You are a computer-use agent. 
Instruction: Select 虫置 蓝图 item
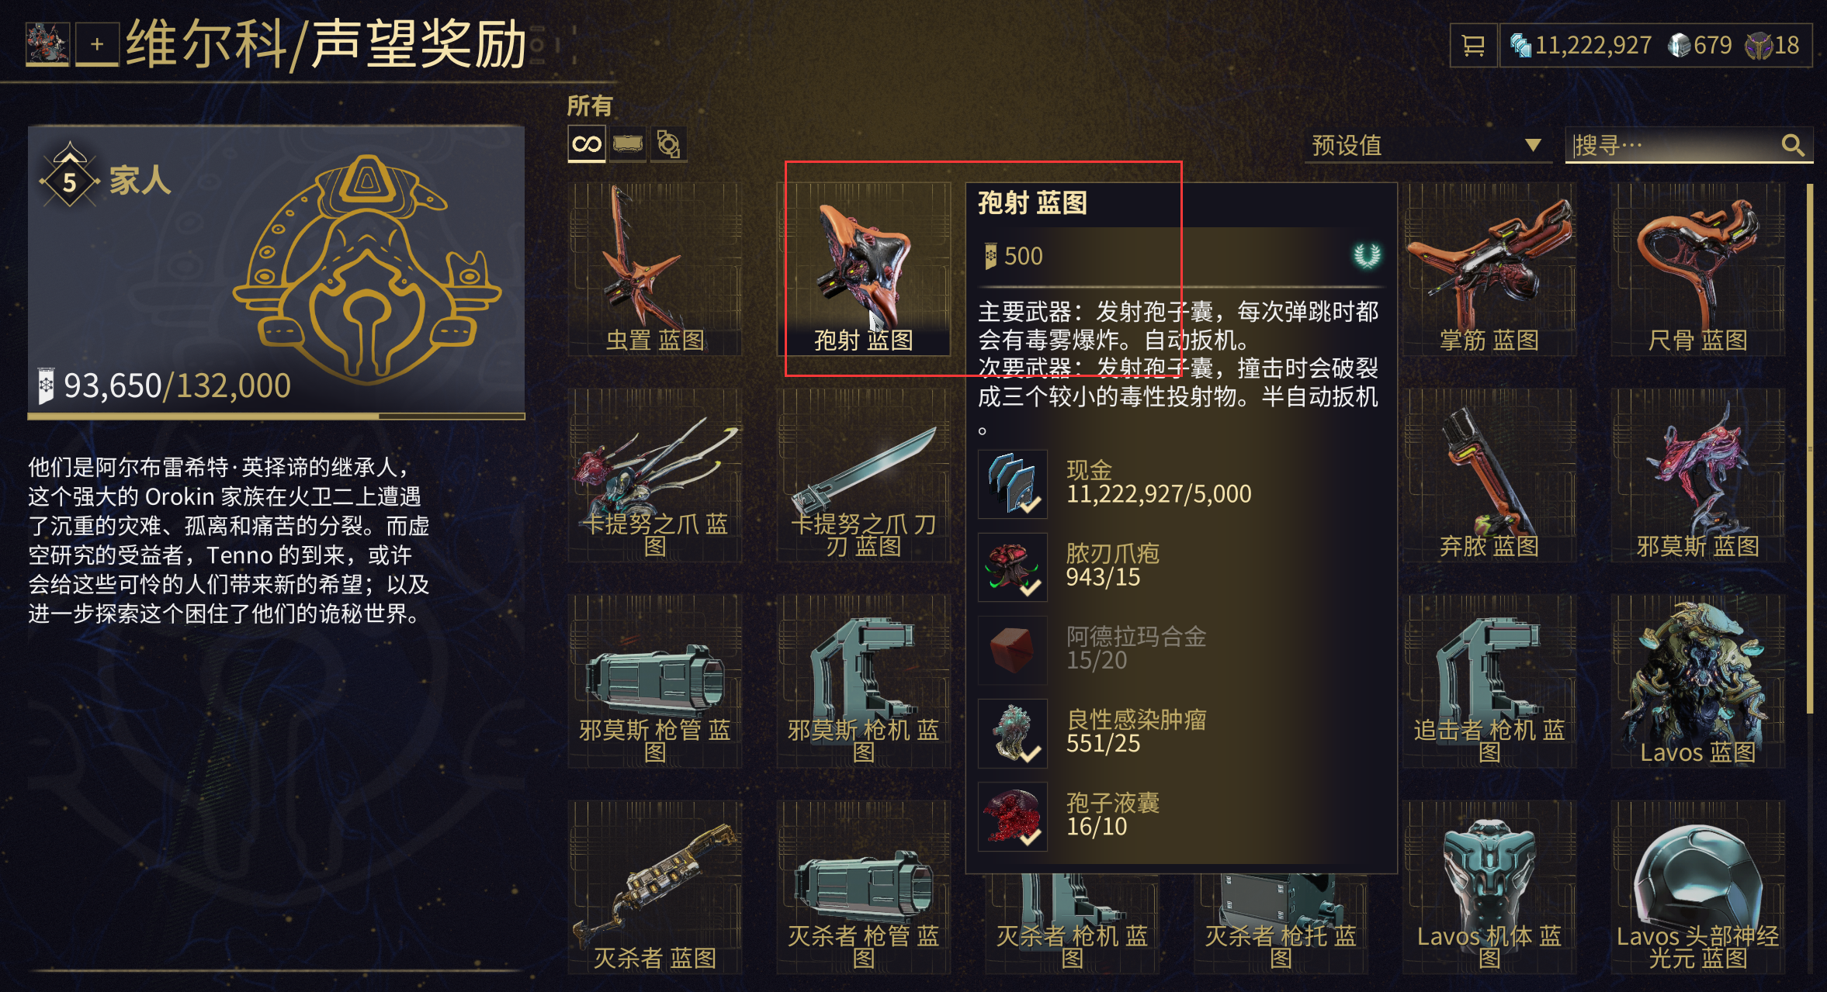click(x=655, y=269)
